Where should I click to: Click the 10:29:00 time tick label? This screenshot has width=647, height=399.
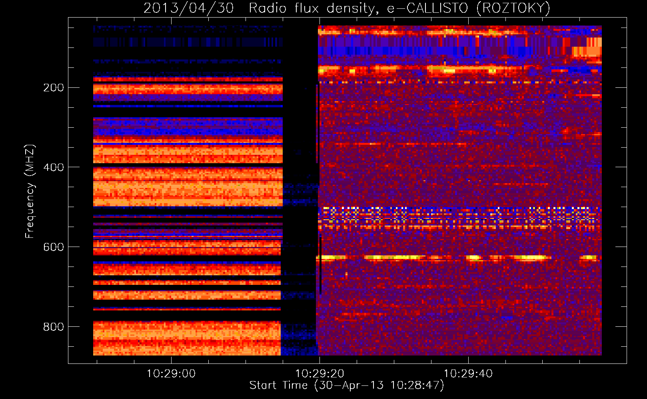point(171,374)
